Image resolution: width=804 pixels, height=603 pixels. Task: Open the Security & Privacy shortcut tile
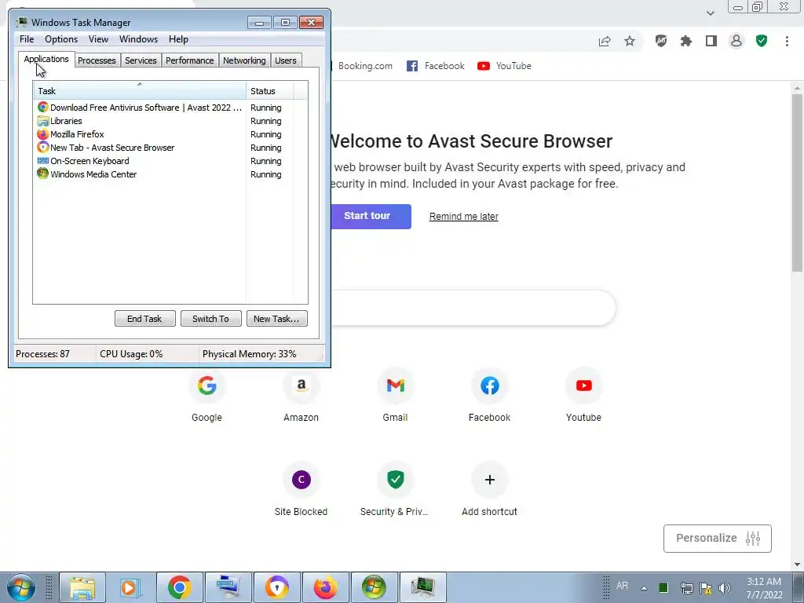click(395, 490)
